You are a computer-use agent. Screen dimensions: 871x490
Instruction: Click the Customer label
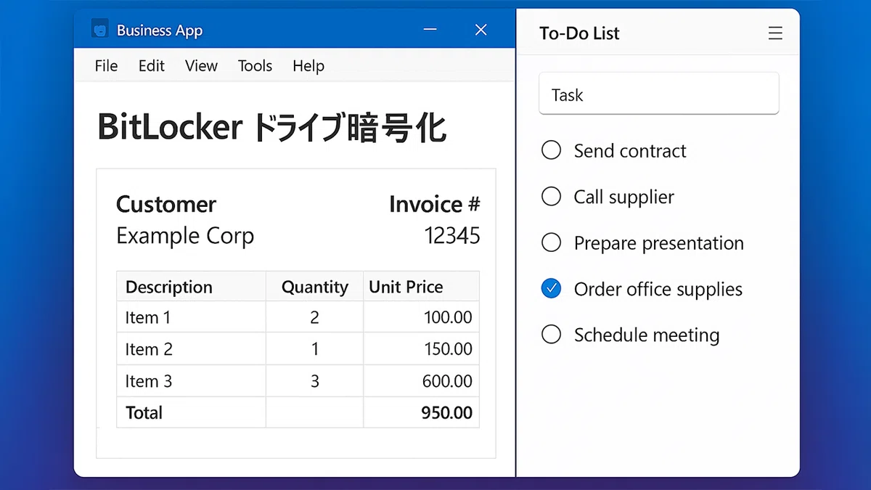coord(166,205)
